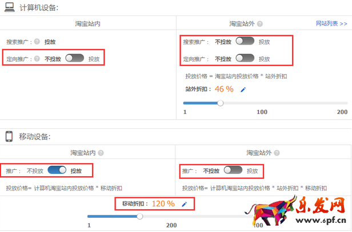
Task: Click the phone icon beside 移动设备
Action: (9, 136)
